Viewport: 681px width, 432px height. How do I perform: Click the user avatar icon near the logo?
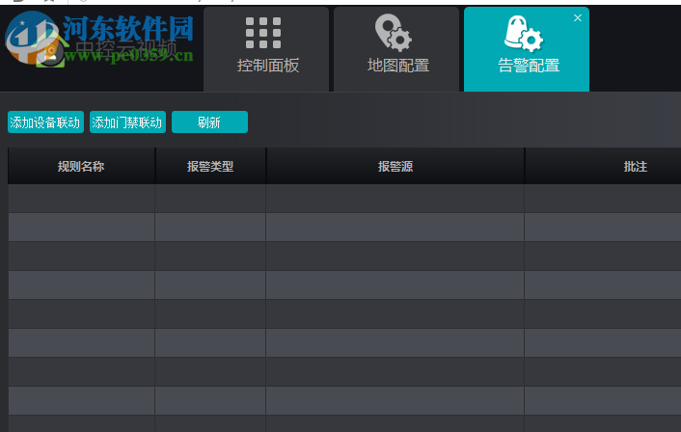pyautogui.click(x=50, y=53)
